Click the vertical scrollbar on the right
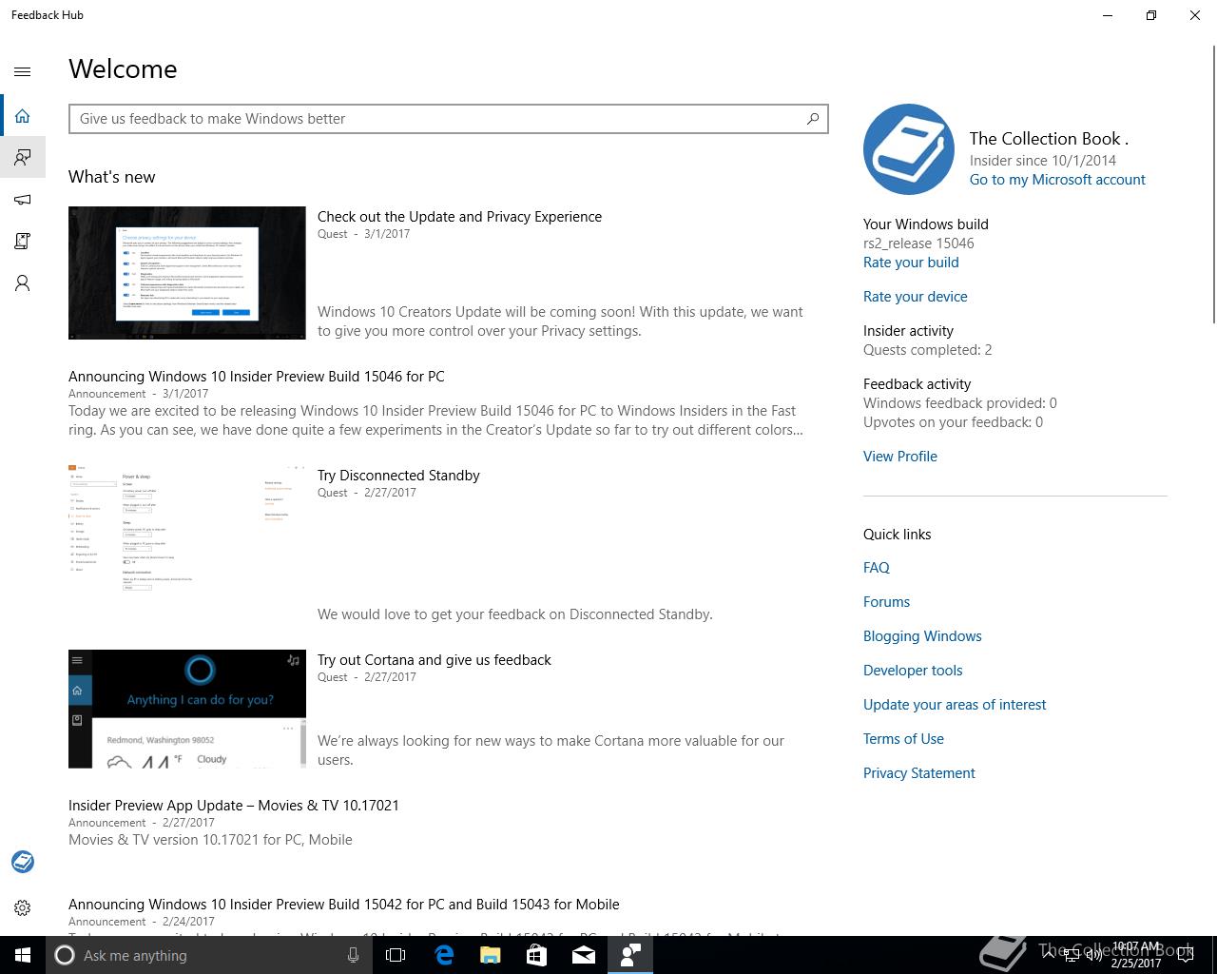1217x974 pixels. pyautogui.click(x=1213, y=185)
